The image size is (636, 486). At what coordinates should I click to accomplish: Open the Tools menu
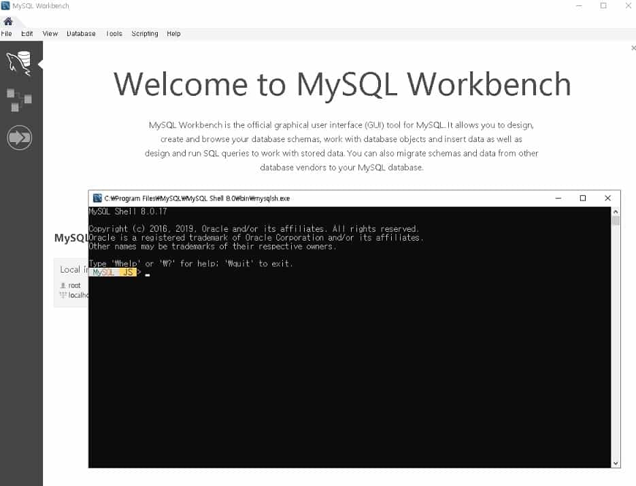(114, 33)
